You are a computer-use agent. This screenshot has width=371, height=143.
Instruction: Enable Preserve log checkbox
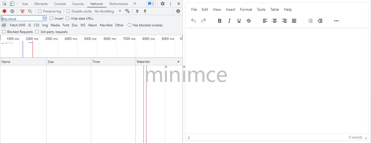click(40, 11)
